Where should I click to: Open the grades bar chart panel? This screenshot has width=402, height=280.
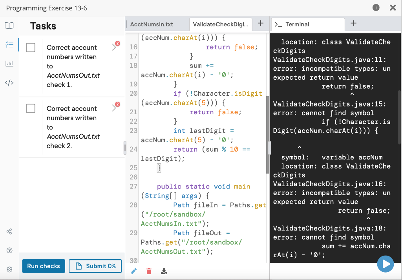(x=9, y=63)
